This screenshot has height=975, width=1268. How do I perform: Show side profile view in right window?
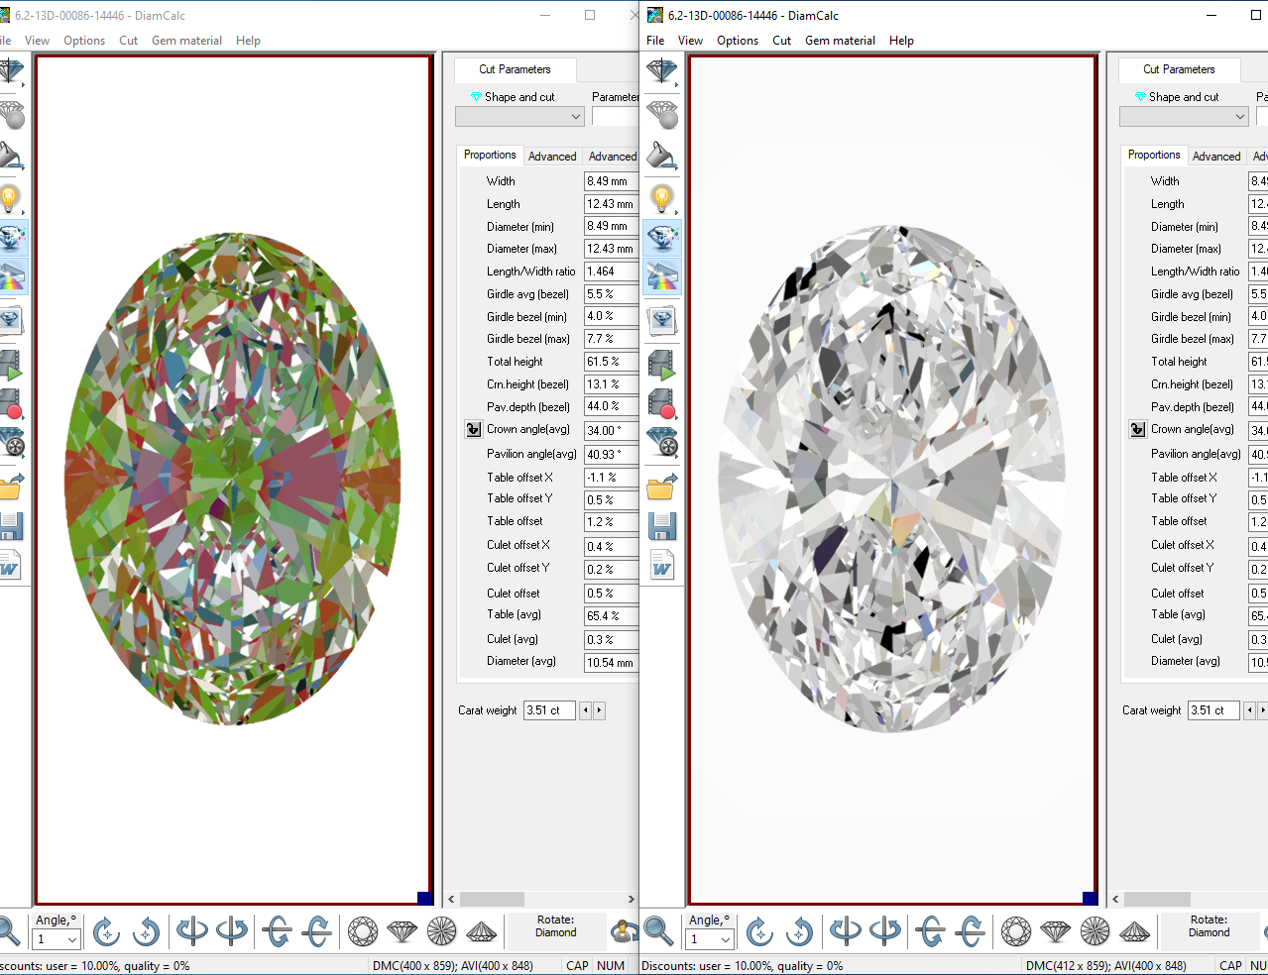pos(1056,931)
